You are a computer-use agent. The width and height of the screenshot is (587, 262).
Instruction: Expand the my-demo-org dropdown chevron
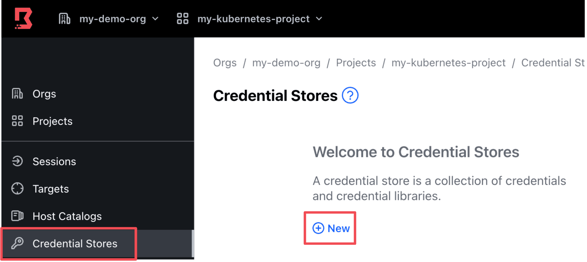click(x=156, y=19)
